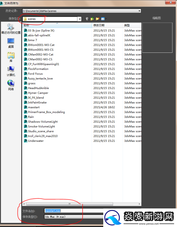Screen dimensions: 177x227
Task: Click the Up One Level folder icon
Action: click(x=92, y=19)
